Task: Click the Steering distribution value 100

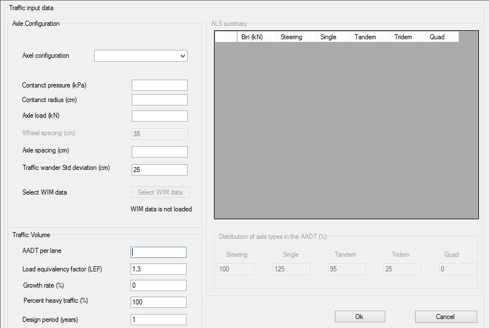Action: click(x=236, y=269)
